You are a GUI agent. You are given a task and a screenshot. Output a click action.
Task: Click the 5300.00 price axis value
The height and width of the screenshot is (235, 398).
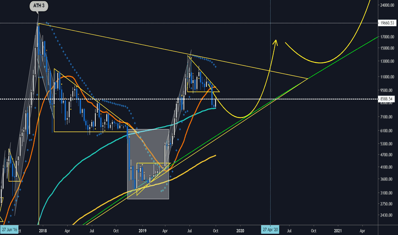click(x=386, y=144)
